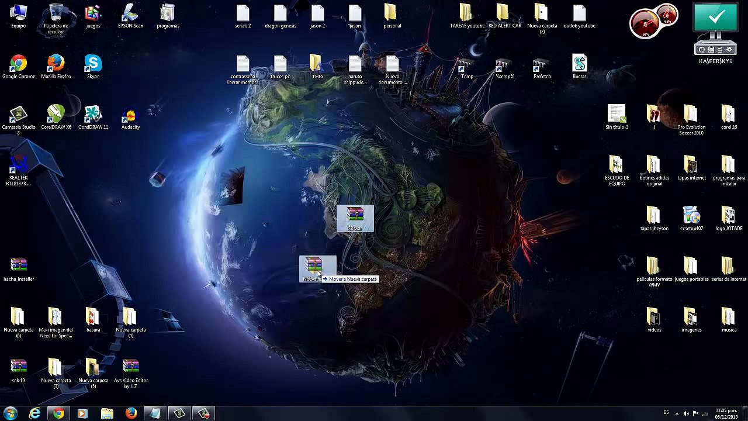Select the liberar script file
The image size is (748, 421).
(x=579, y=67)
